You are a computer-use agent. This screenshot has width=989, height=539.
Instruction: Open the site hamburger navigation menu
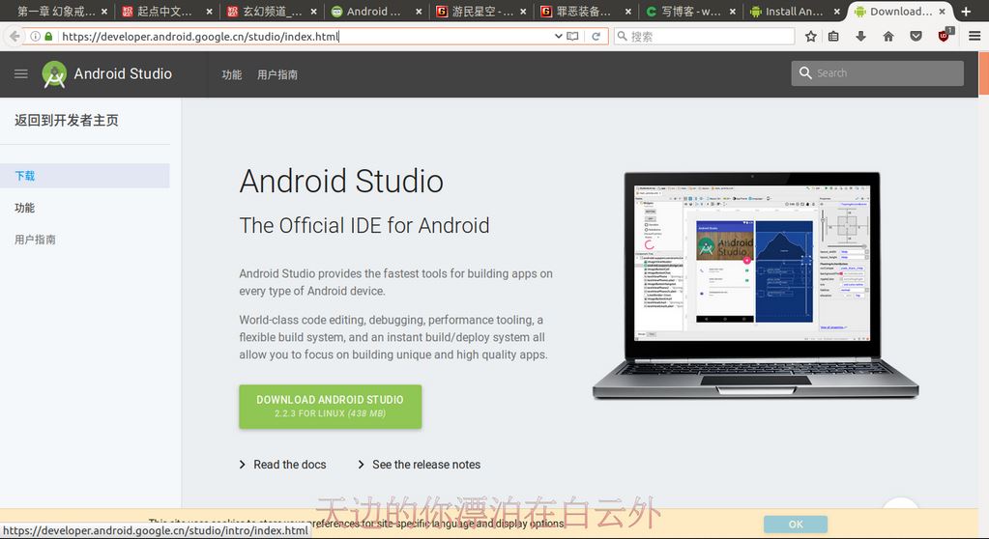tap(21, 73)
